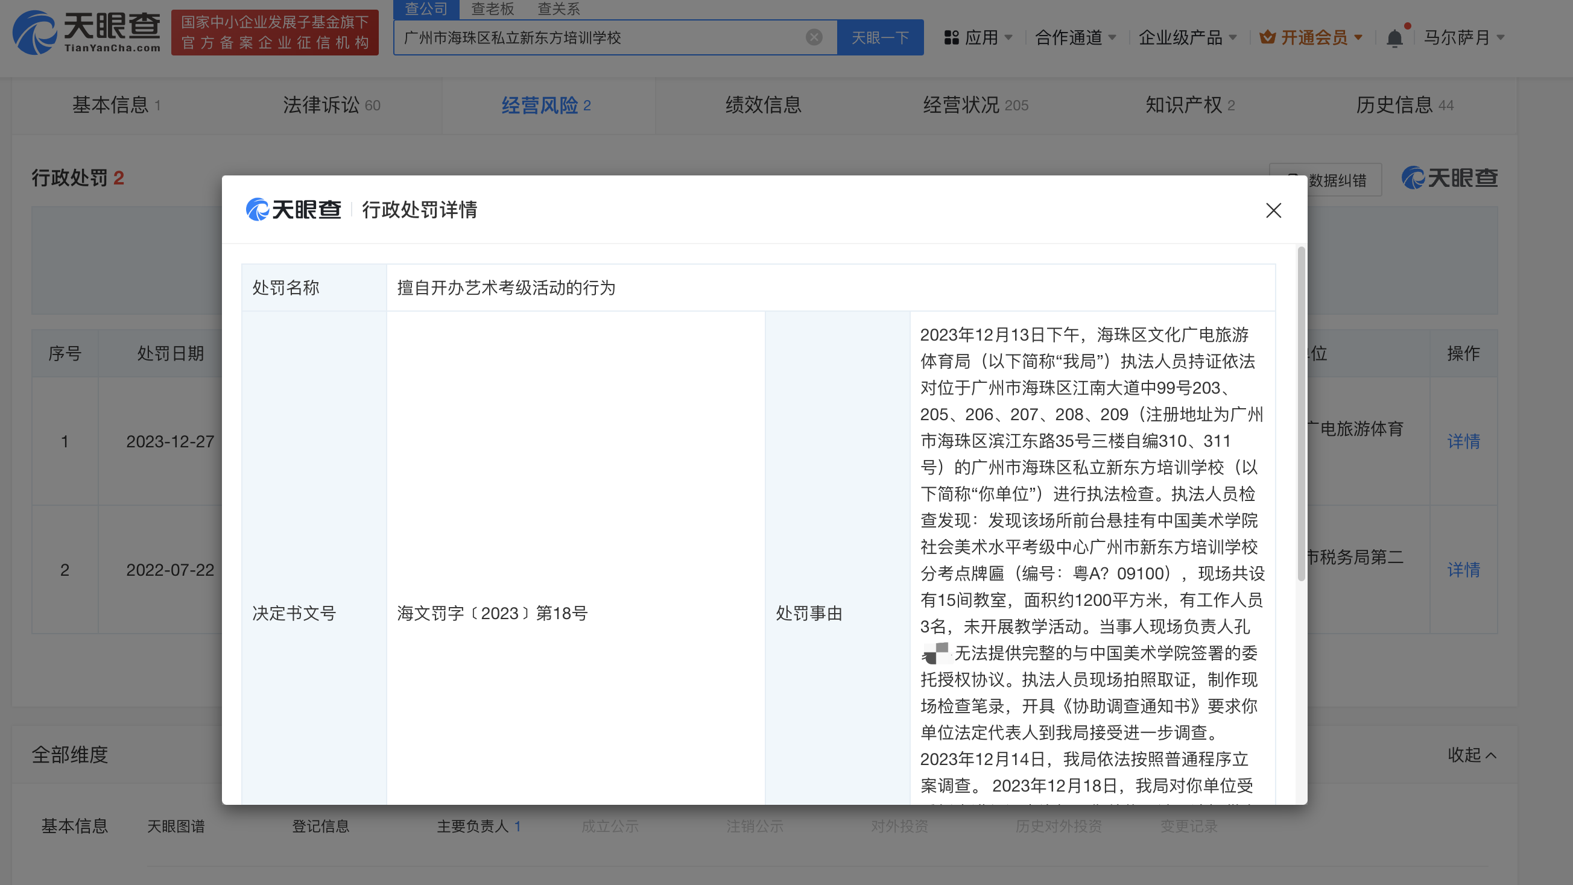Click the 天眼查 logo in dialog header

point(294,210)
